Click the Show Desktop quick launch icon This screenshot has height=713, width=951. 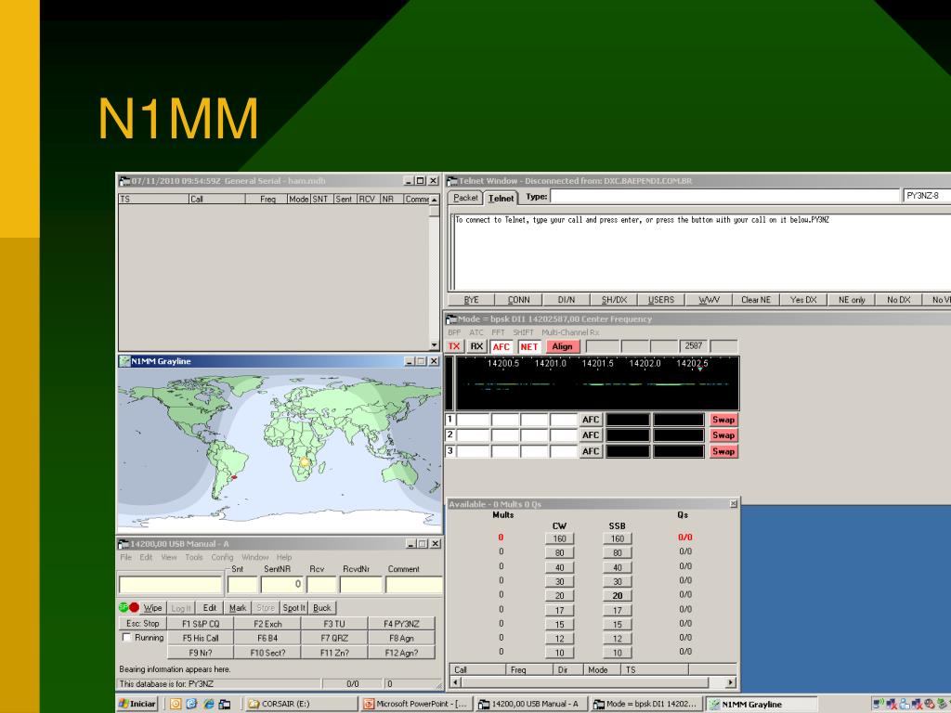point(225,704)
